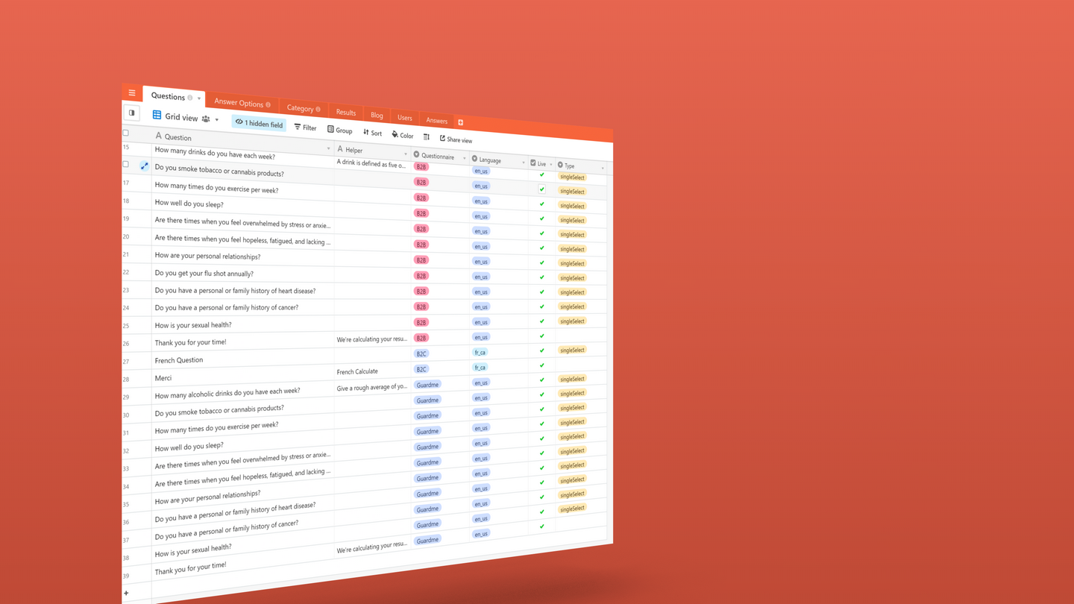Click the Grid view table icon
This screenshot has width=1074, height=604.
pos(157,115)
